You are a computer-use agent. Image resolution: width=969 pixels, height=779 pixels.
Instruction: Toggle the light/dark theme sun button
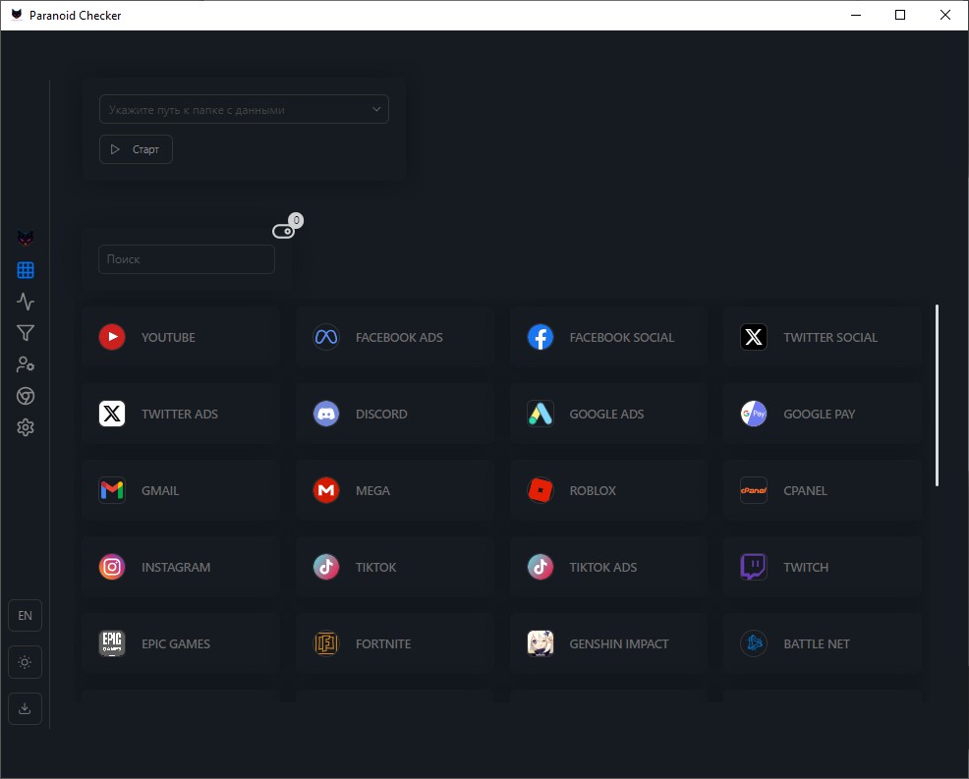click(x=25, y=662)
